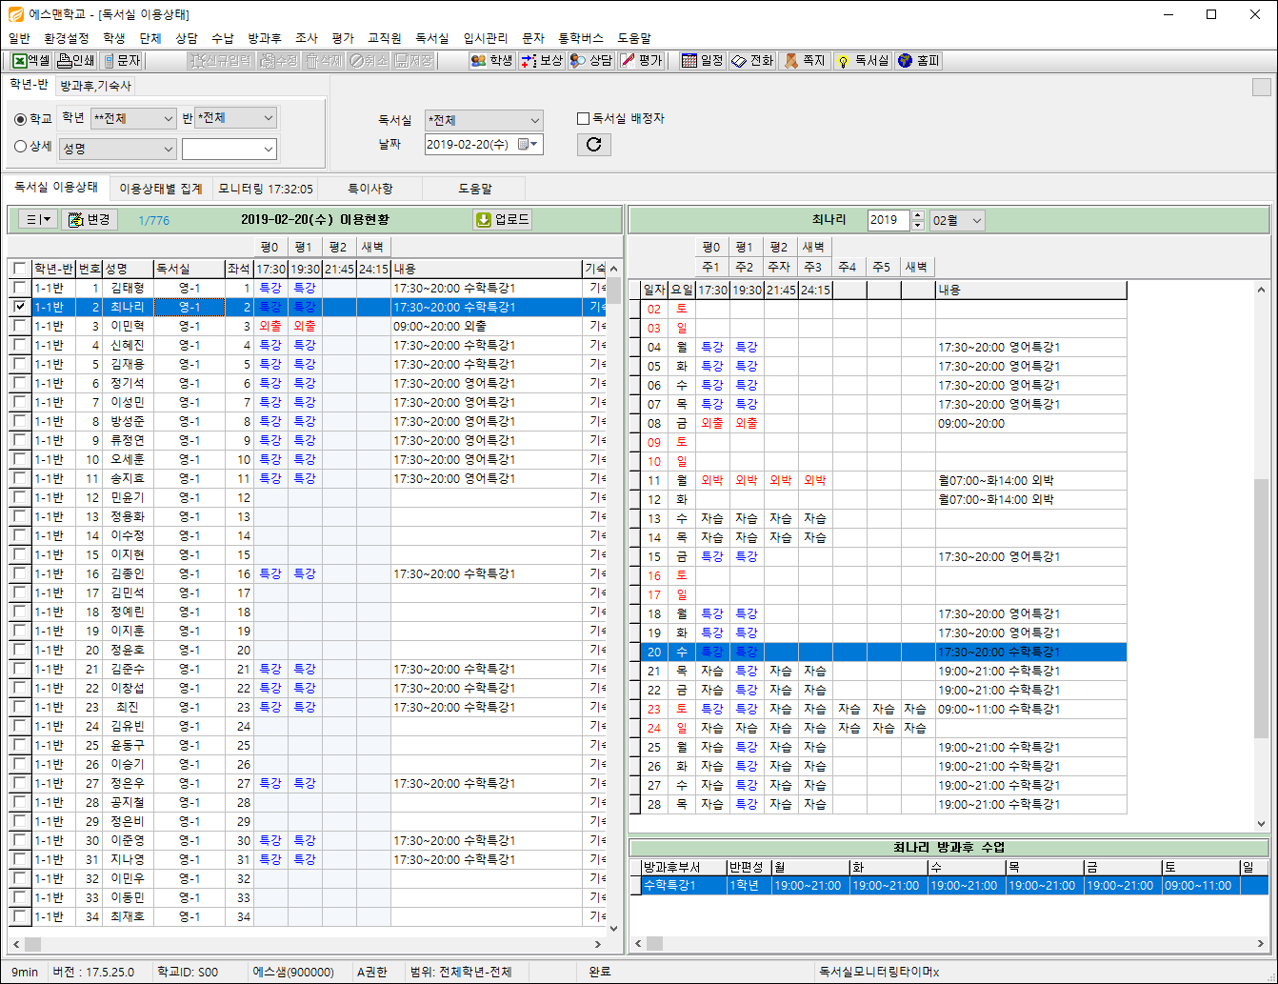This screenshot has height=984, width=1278.
Task: Click the vertical scrollbar of student list
Action: tap(614, 598)
